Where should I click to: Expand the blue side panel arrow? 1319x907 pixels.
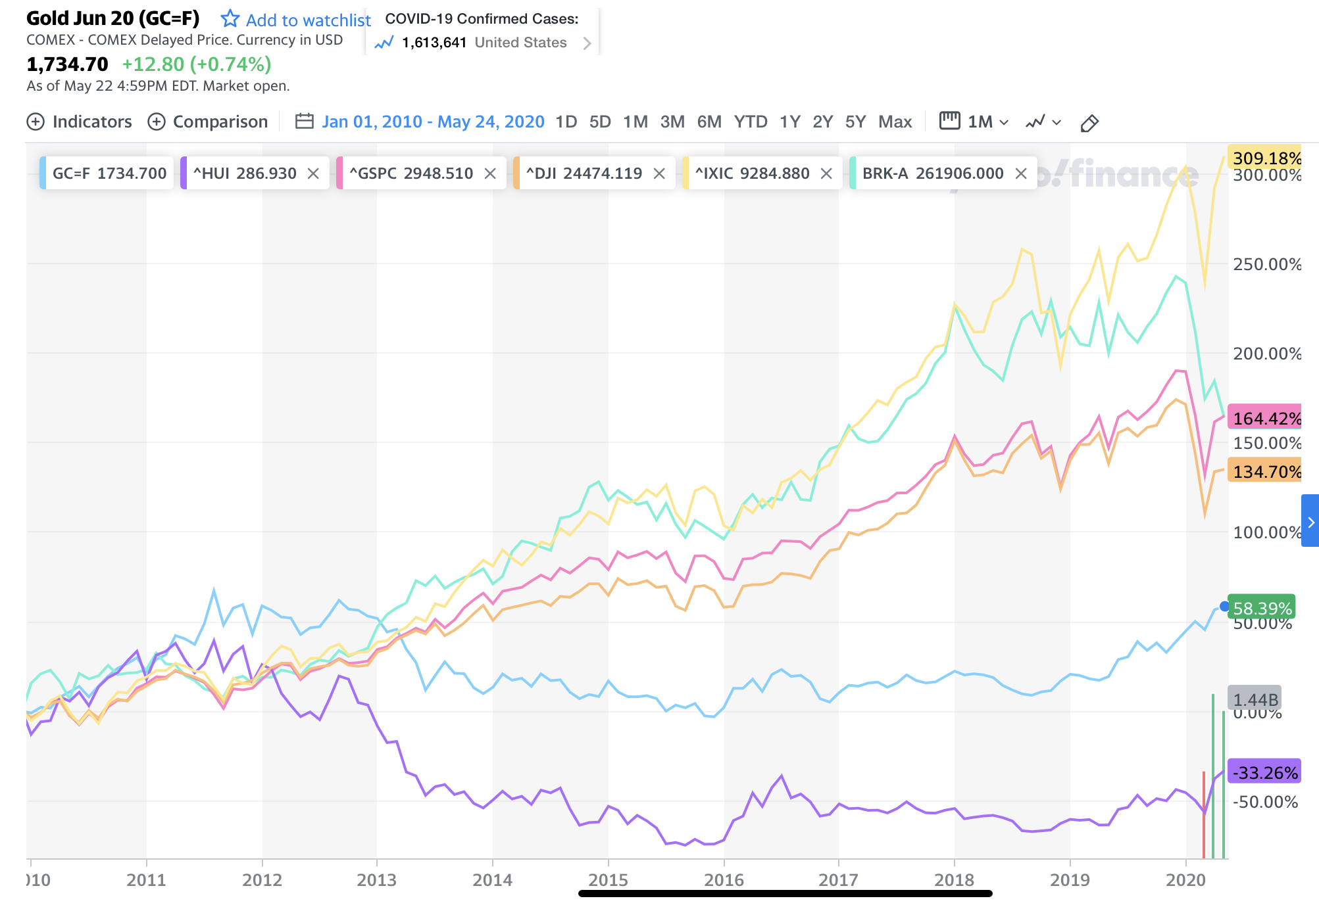pos(1310,522)
